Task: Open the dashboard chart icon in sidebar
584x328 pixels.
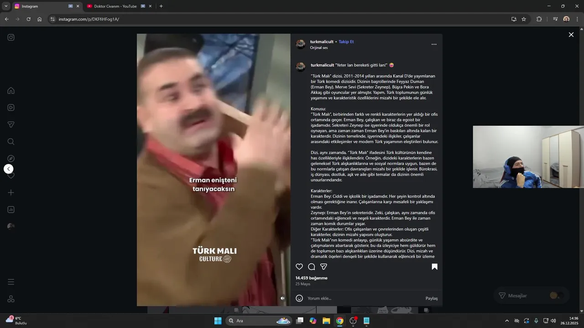Action: 11,210
